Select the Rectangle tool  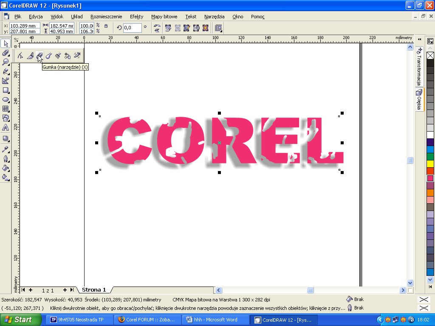click(6, 90)
